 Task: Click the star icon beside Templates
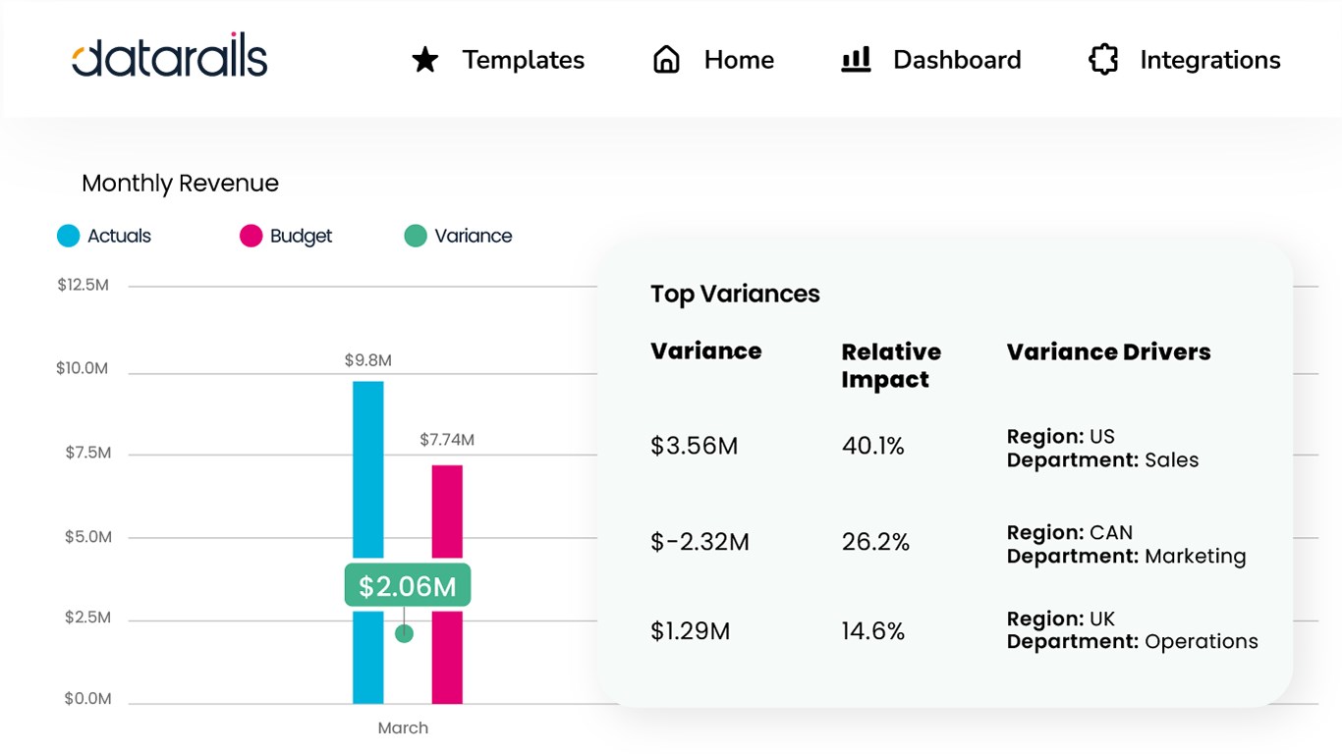(x=424, y=60)
